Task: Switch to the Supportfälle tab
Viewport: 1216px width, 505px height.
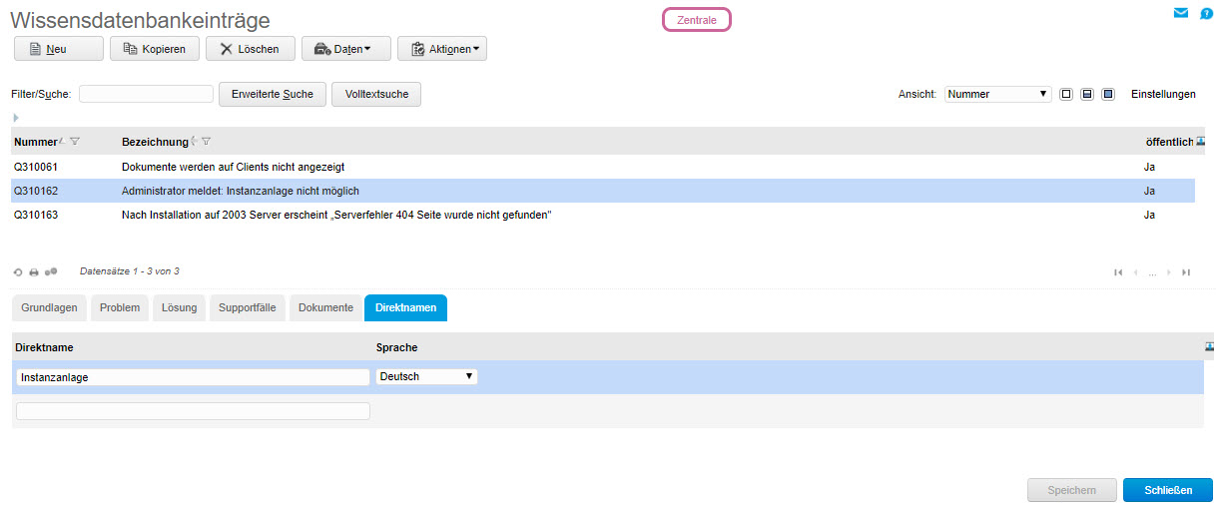Action: coord(248,307)
